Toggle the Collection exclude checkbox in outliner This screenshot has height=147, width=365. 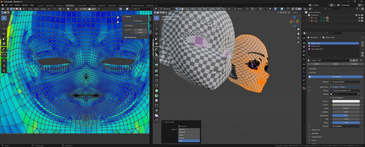pos(356,15)
